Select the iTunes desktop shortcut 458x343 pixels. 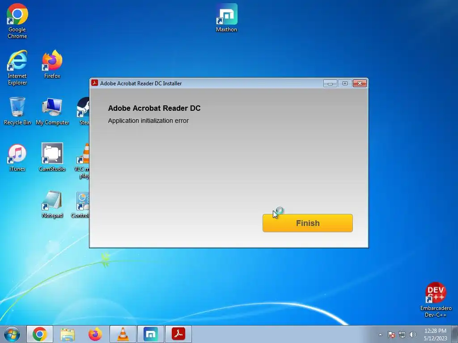(17, 158)
